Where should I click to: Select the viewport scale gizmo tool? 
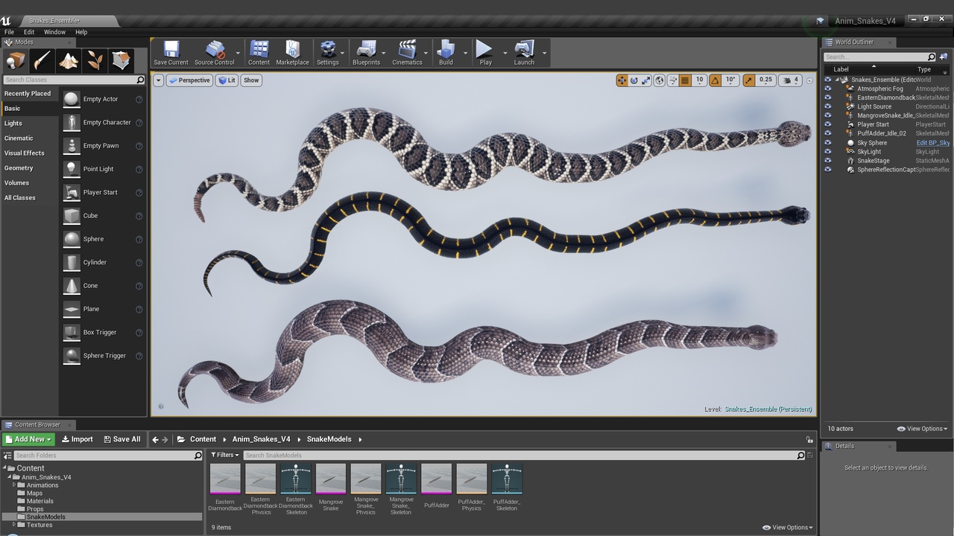pyautogui.click(x=646, y=80)
